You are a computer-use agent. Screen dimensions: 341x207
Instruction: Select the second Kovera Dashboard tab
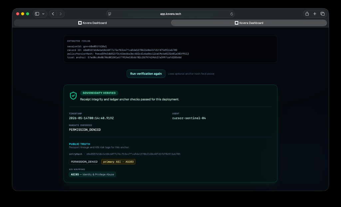pos(249,23)
